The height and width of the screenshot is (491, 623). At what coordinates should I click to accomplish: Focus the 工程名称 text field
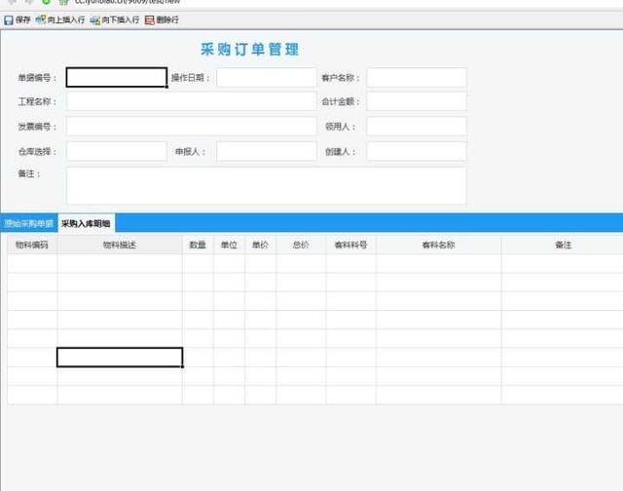pos(191,101)
